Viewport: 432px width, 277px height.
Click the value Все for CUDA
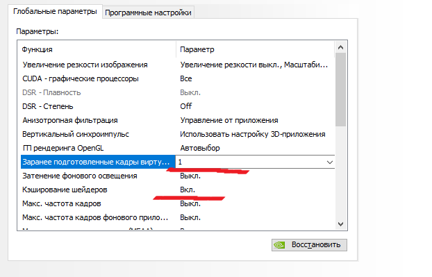click(x=186, y=78)
